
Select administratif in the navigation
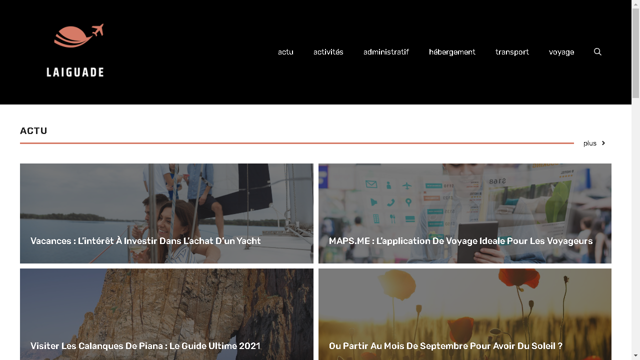386,52
